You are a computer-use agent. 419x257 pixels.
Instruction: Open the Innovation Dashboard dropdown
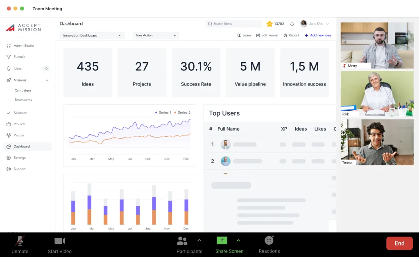coord(92,36)
